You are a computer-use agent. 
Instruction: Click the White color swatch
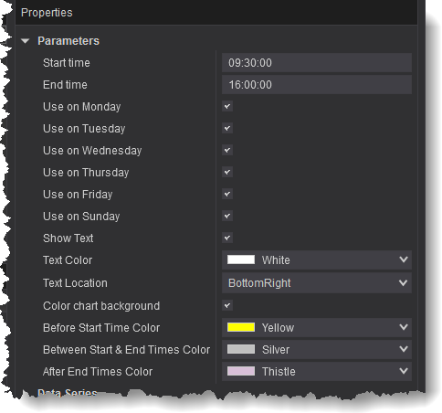pyautogui.click(x=241, y=259)
